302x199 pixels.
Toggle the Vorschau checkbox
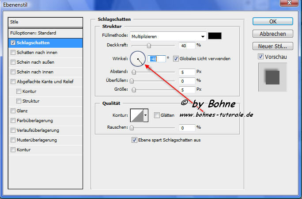click(x=260, y=57)
